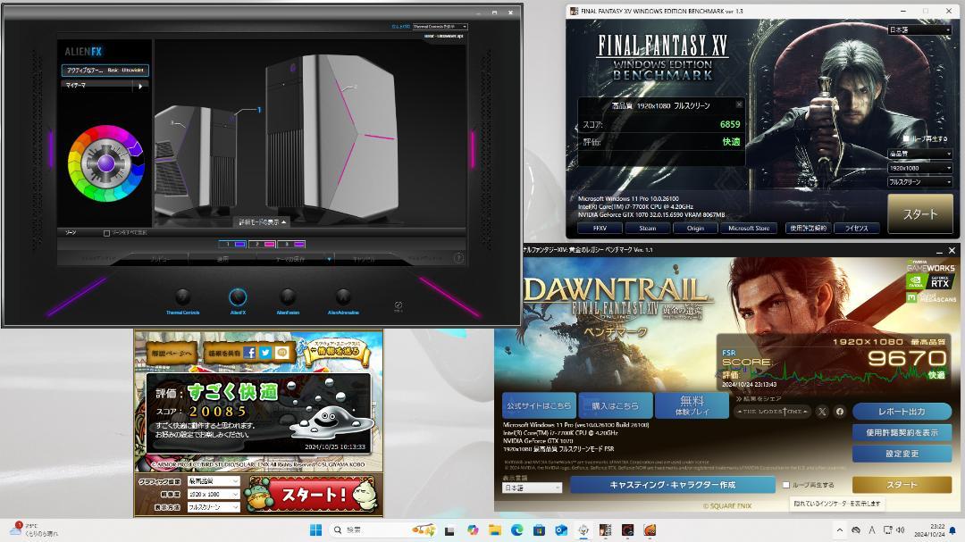Select the AlienFX module icon
This screenshot has height=542, width=965.
(238, 297)
